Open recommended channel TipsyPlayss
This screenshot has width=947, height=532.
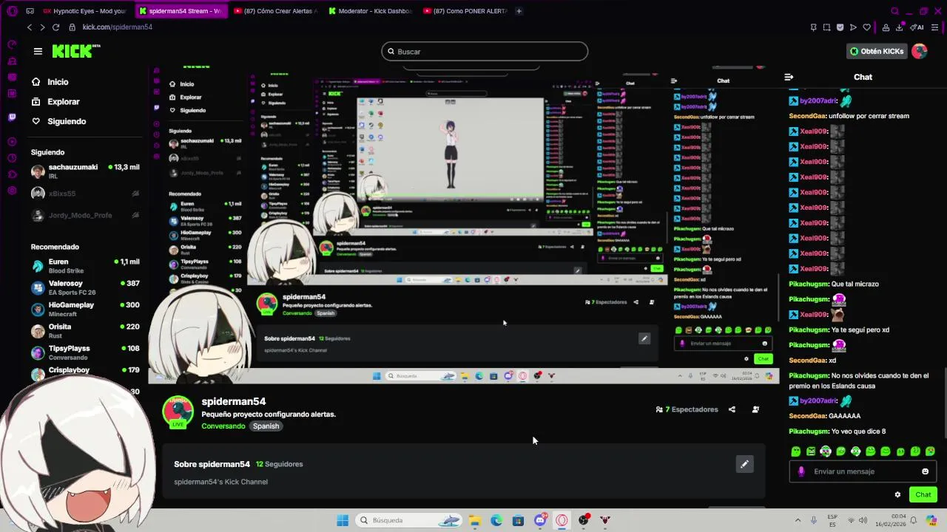pyautogui.click(x=85, y=352)
